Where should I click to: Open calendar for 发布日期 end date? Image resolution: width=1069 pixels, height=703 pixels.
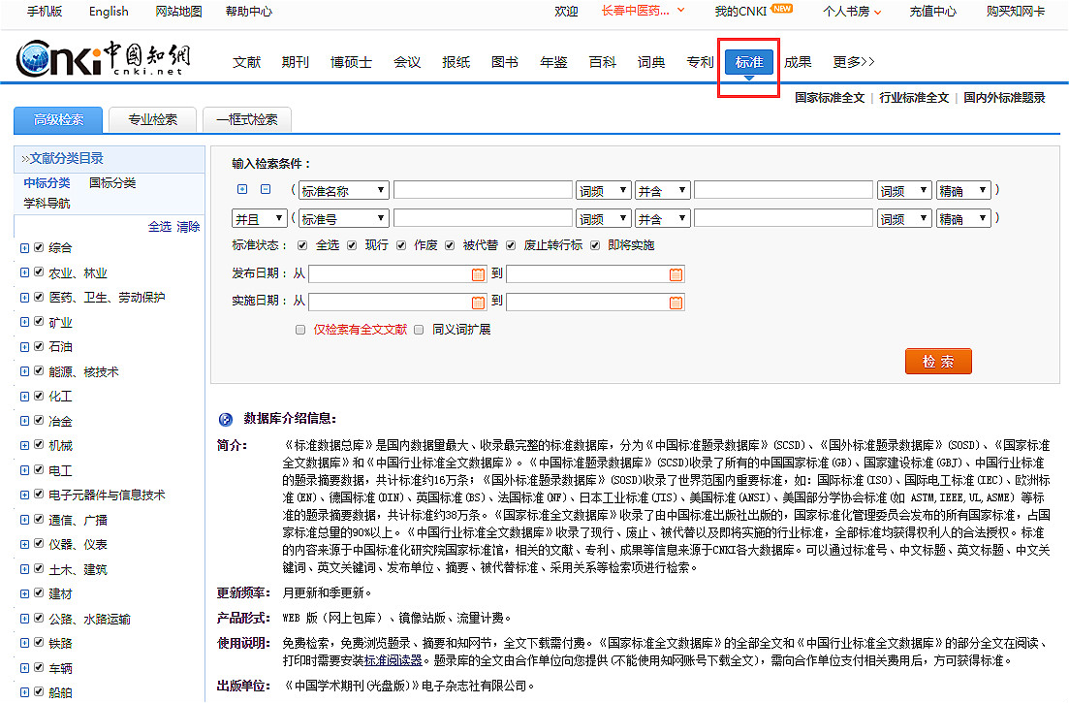coord(676,274)
